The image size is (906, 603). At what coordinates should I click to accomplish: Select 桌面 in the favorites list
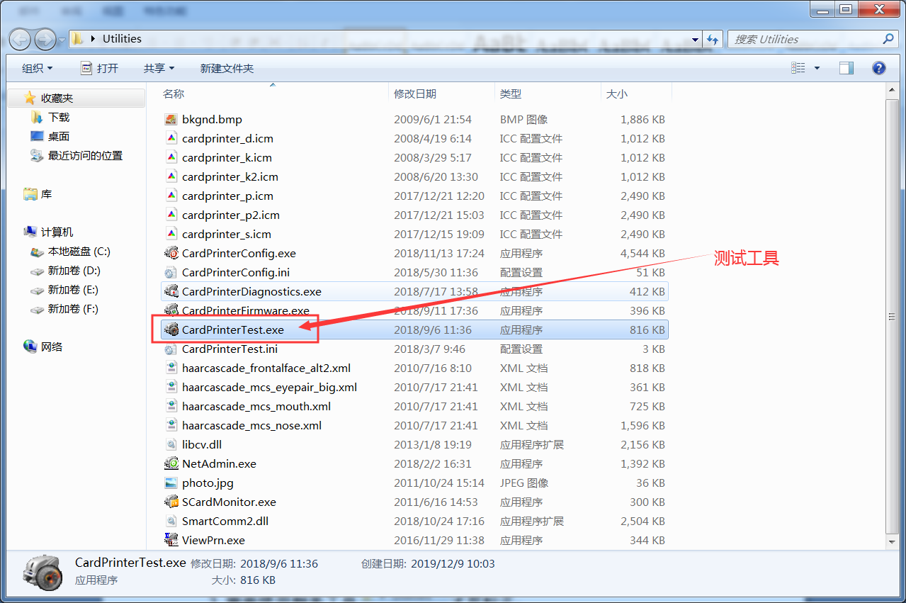pos(59,136)
